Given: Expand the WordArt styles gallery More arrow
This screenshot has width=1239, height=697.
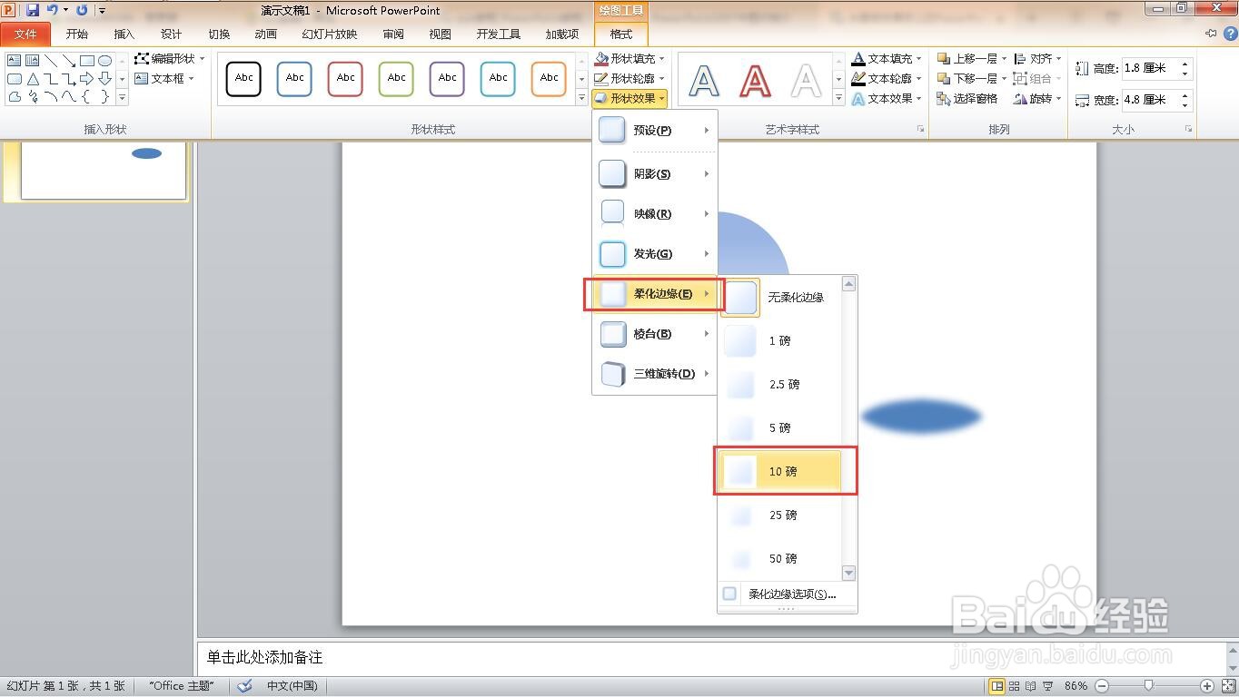Looking at the screenshot, I should pos(838,97).
